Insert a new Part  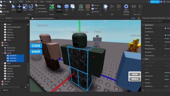click(67, 7)
